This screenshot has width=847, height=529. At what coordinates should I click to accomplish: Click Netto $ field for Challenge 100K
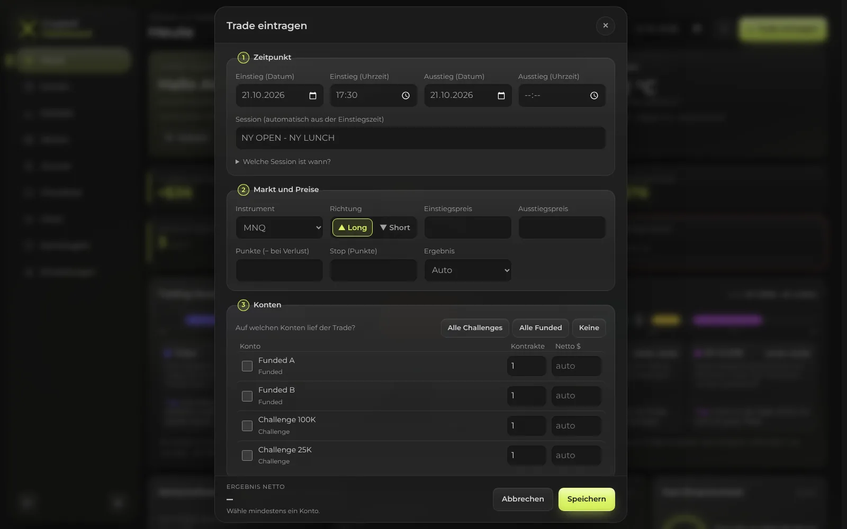point(576,426)
